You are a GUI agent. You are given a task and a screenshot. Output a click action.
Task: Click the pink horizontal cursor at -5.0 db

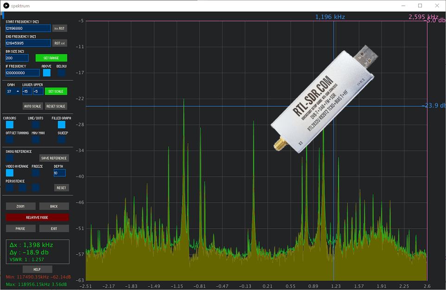pyautogui.click(x=256, y=21)
